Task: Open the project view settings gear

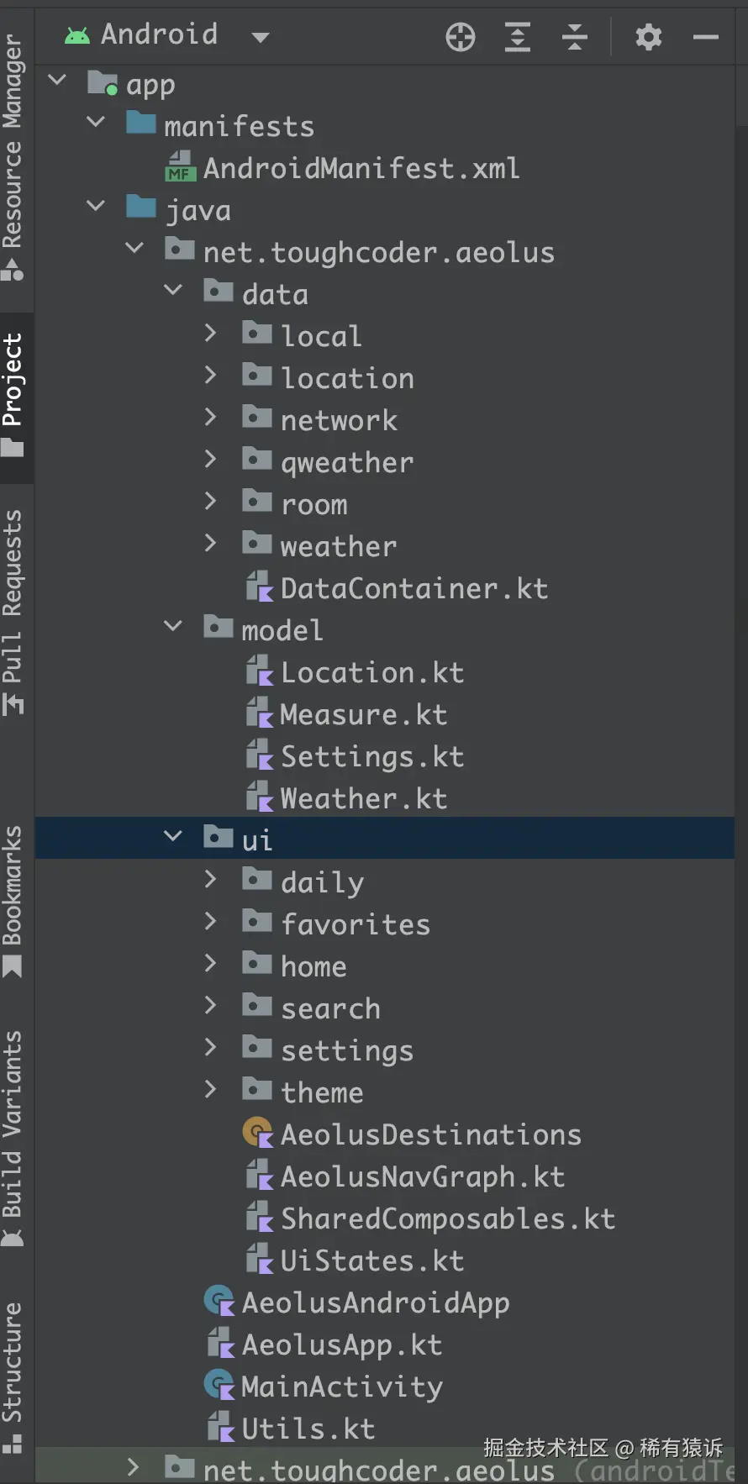Action: [649, 37]
